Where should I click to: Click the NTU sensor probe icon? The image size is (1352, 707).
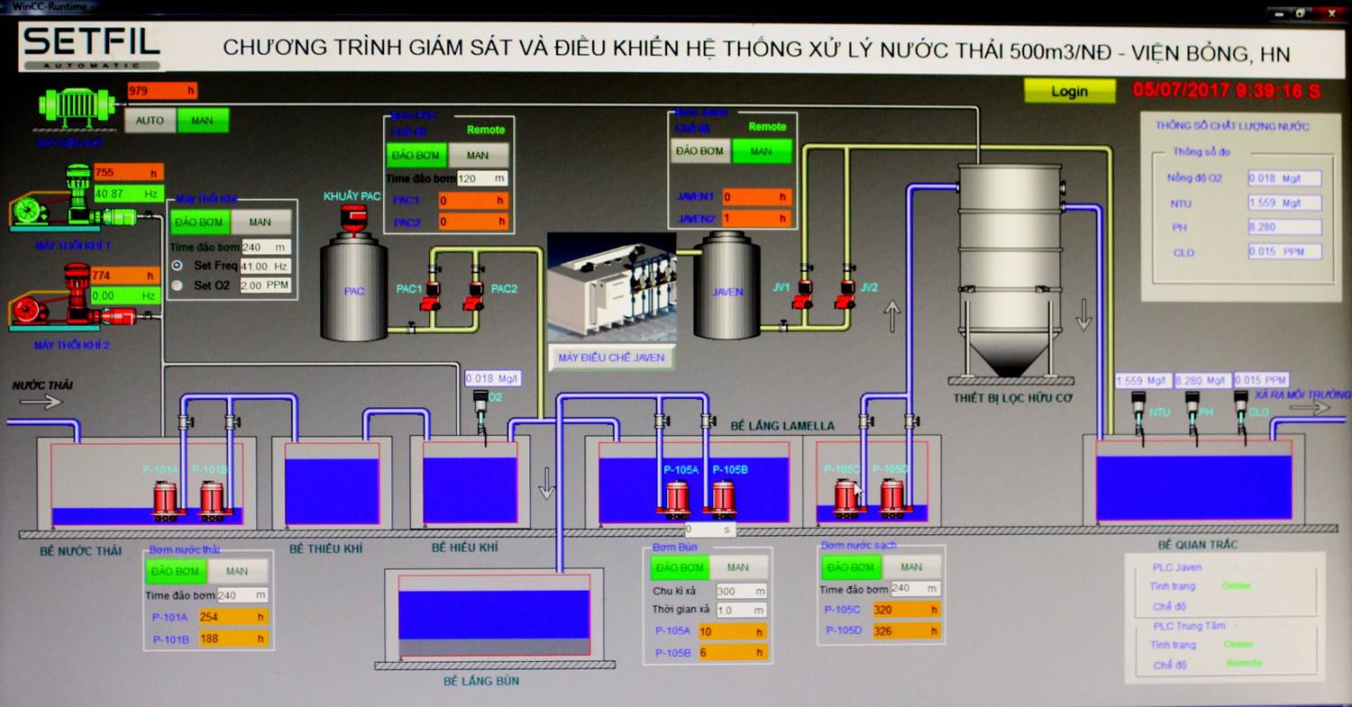pos(1137,407)
